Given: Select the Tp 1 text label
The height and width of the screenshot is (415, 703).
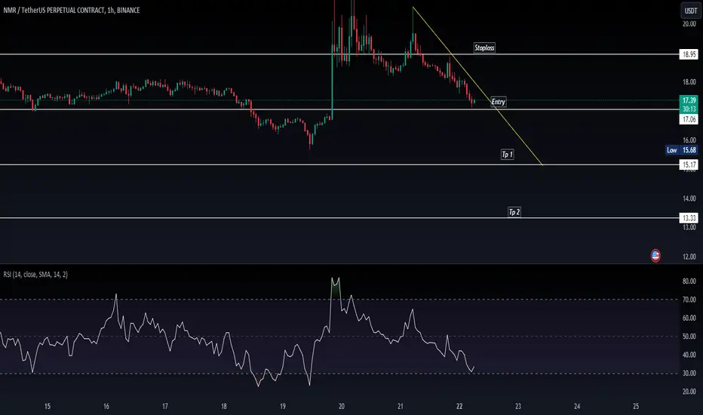Looking at the screenshot, I should [507, 155].
